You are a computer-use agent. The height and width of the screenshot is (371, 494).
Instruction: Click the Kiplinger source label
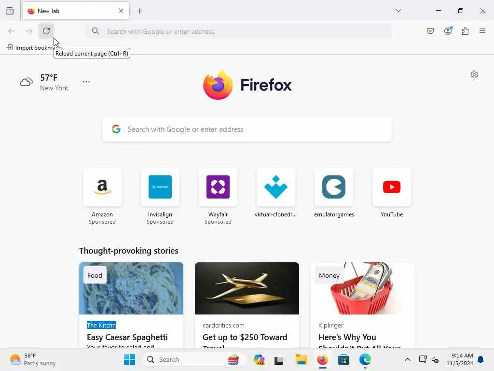click(331, 325)
